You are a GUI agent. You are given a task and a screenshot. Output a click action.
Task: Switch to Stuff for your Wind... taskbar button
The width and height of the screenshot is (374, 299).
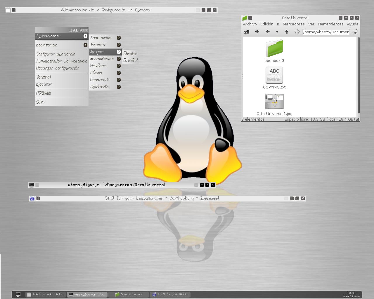170,294
